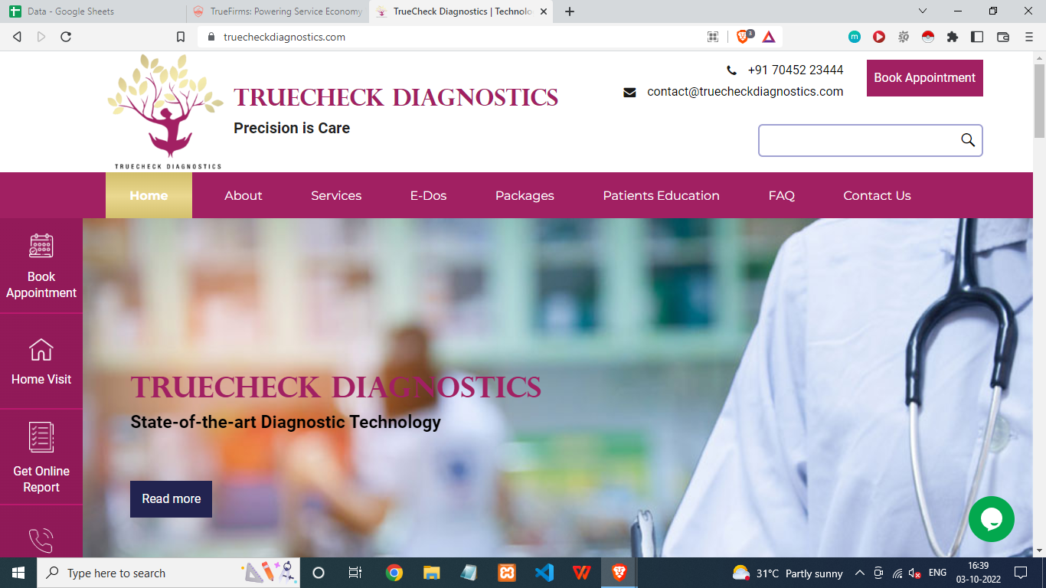This screenshot has width=1046, height=588.
Task: Open File Explorer from the taskbar
Action: tap(432, 573)
